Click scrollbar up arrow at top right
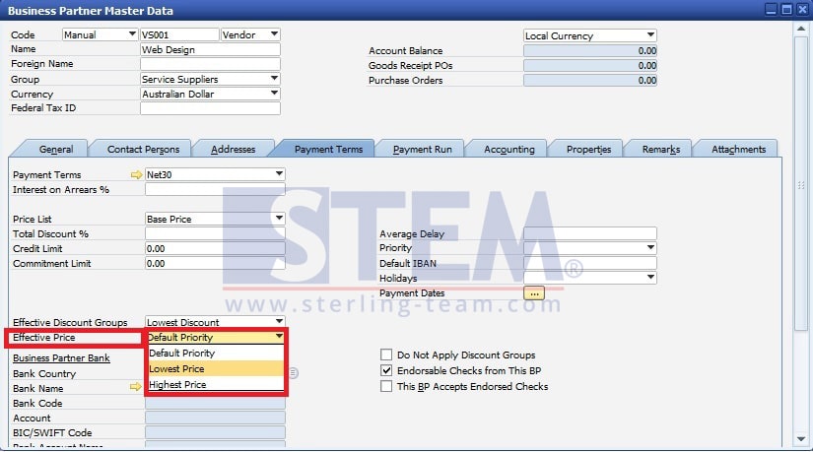This screenshot has width=813, height=452. [x=801, y=29]
